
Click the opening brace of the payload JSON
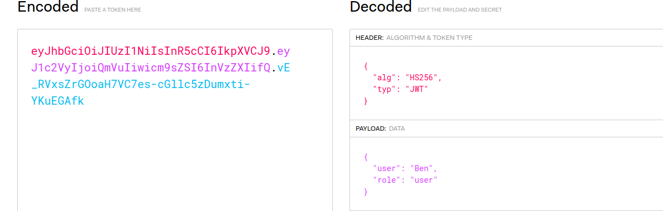366,157
